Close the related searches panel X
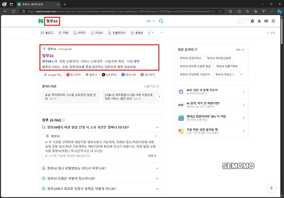The height and width of the screenshot is (198, 284). point(243,50)
